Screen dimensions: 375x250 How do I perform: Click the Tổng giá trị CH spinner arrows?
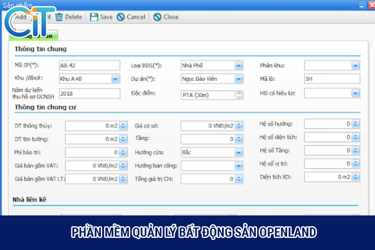239,179
